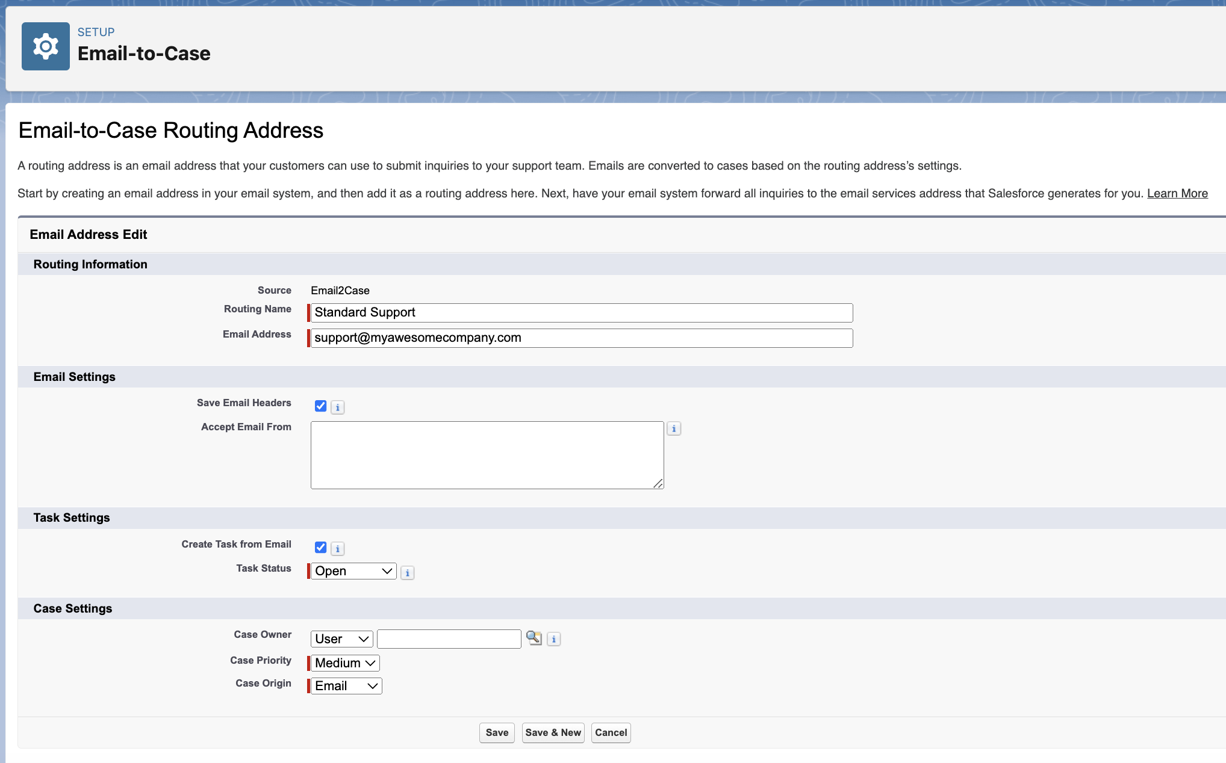Click the Setup gear icon

pos(46,46)
